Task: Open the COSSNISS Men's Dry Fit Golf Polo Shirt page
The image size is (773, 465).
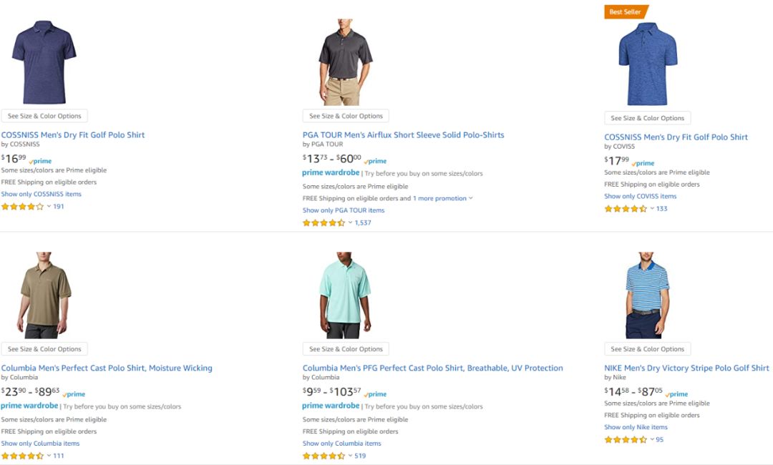Action: point(74,134)
